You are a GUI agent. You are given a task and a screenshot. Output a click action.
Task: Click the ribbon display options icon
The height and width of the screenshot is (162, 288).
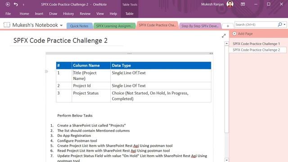pos(243,4)
